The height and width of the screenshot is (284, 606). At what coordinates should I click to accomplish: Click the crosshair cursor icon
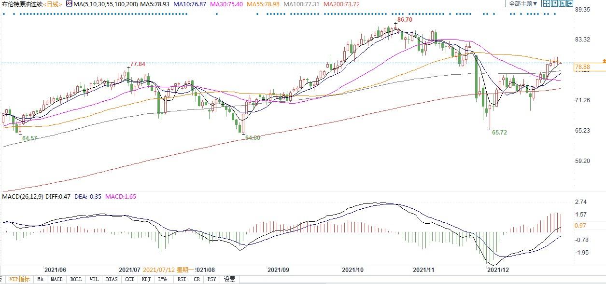tap(546, 4)
